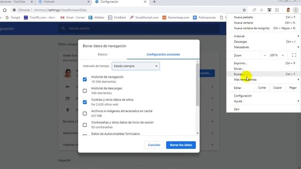Uncheck Cookies y otros datos de sitios

click(85, 102)
